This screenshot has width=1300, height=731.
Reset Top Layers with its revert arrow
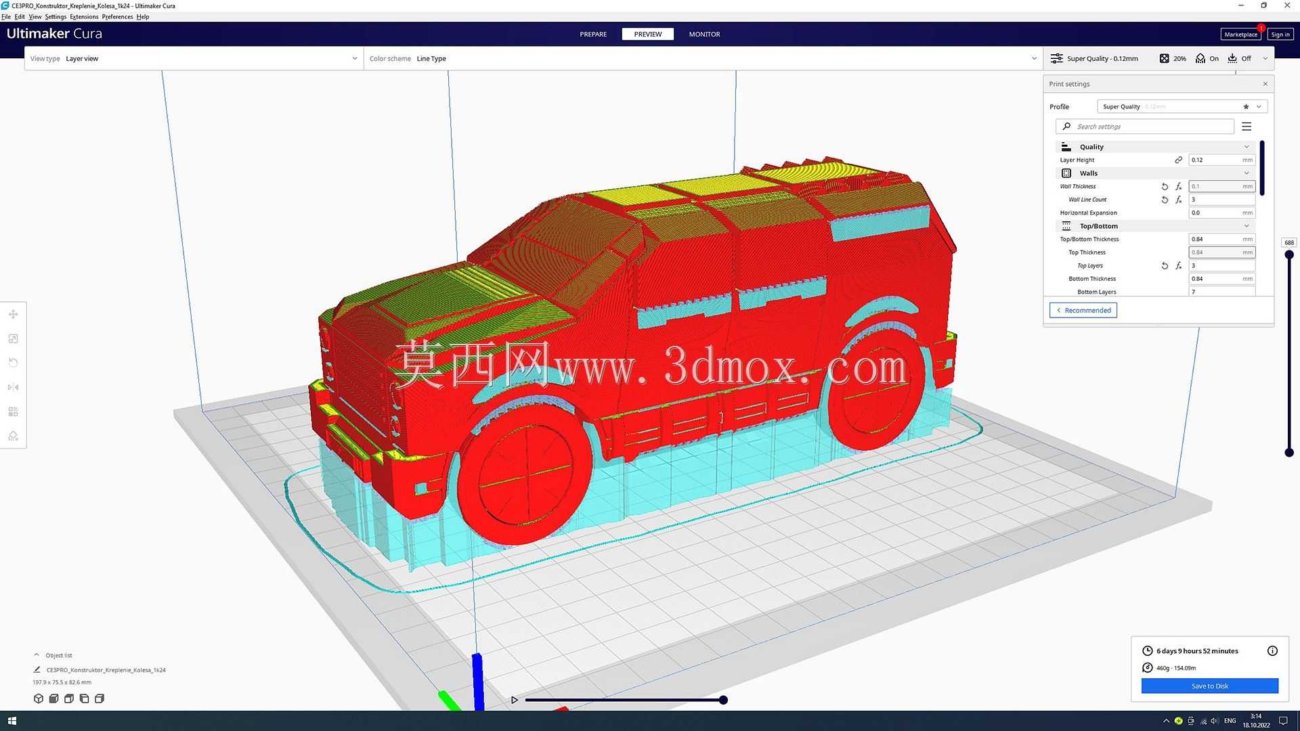pyautogui.click(x=1165, y=265)
